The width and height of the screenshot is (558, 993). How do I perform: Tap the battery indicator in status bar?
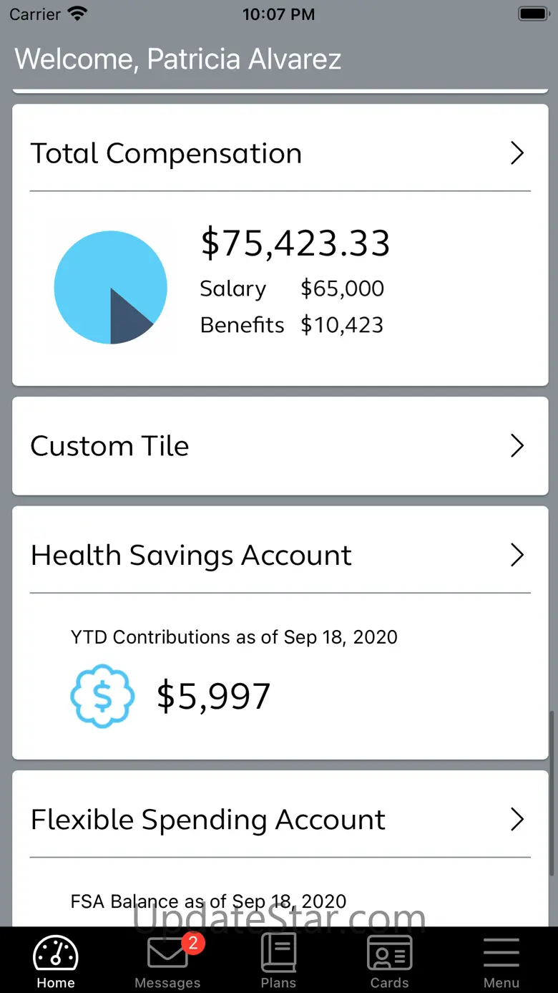[533, 14]
